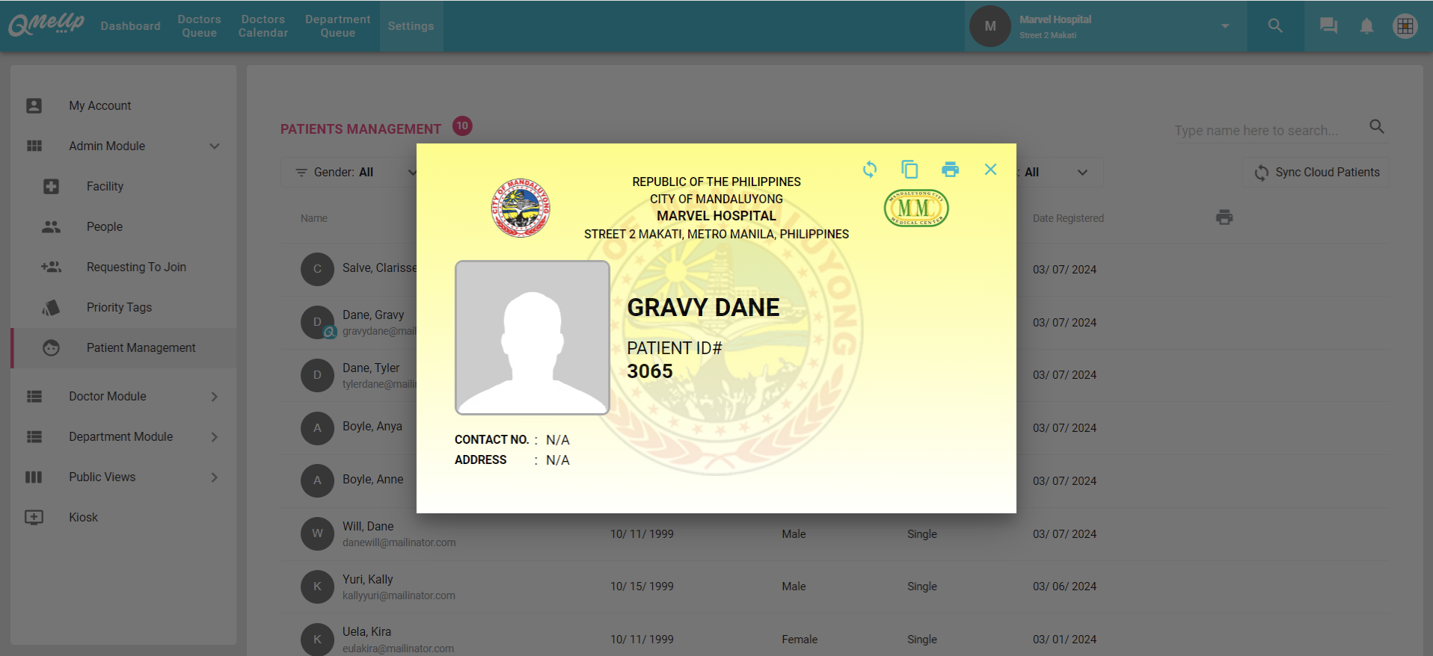This screenshot has width=1433, height=656.
Task: Expand the Doctor Module menu
Action: pyautogui.click(x=215, y=397)
